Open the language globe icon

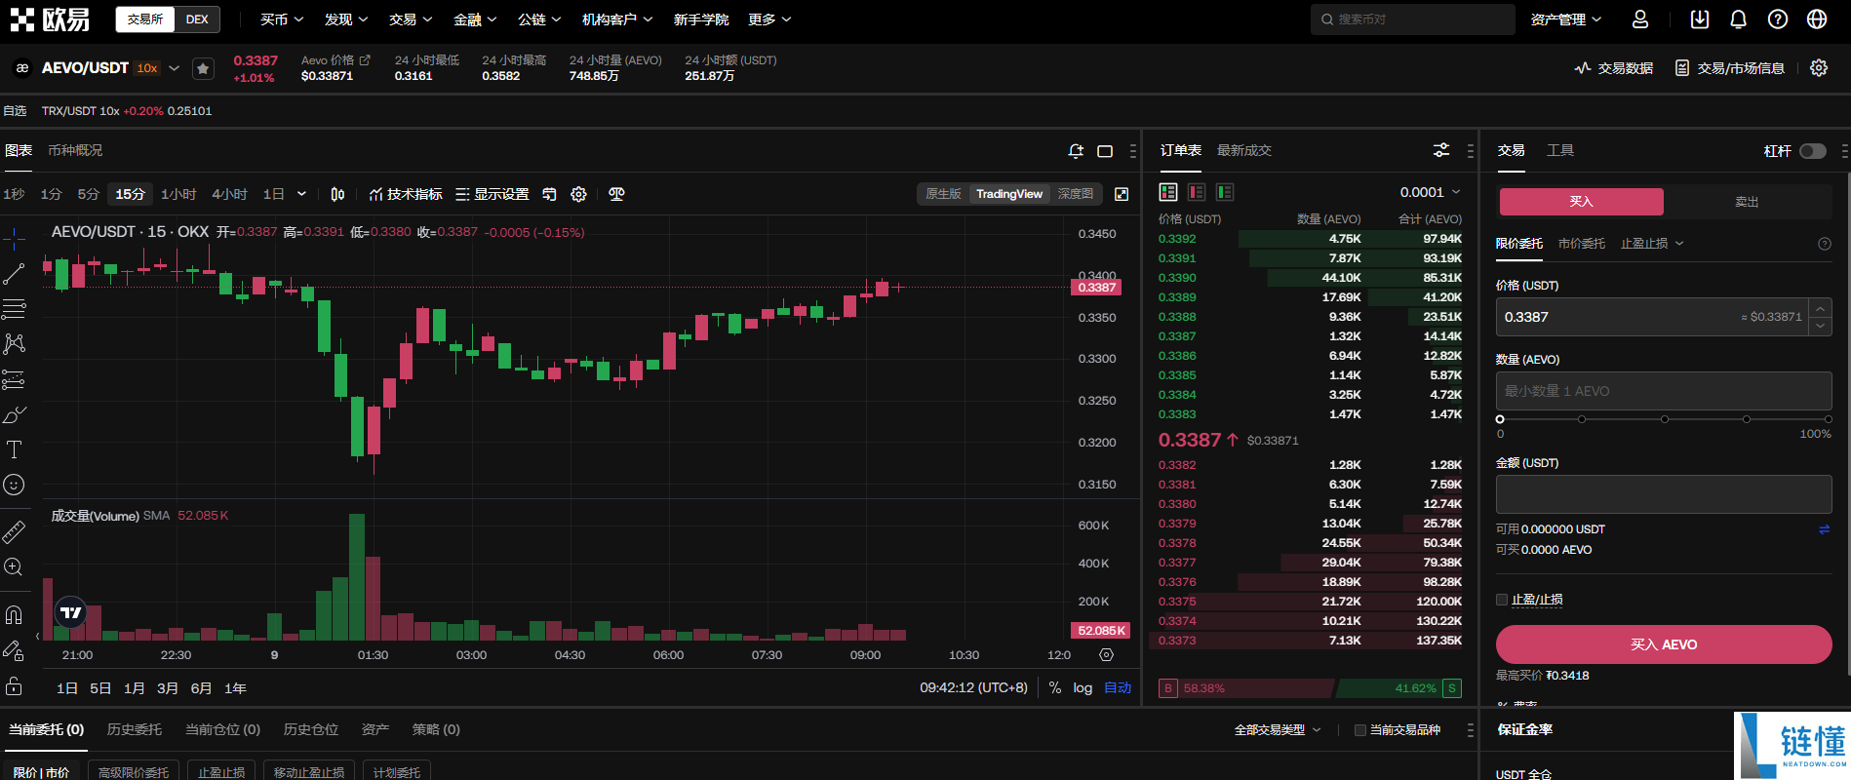click(1816, 19)
